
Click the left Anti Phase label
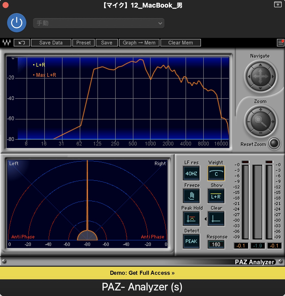pyautogui.click(x=23, y=237)
